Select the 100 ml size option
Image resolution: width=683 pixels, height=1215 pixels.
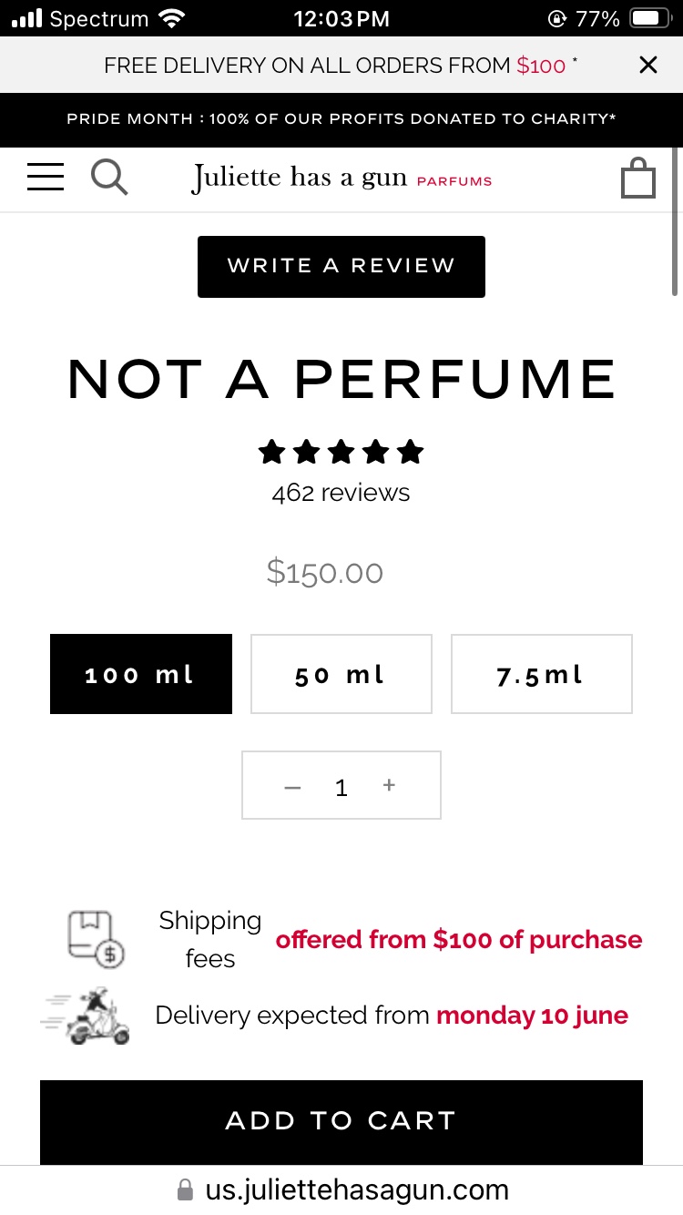[x=141, y=674]
